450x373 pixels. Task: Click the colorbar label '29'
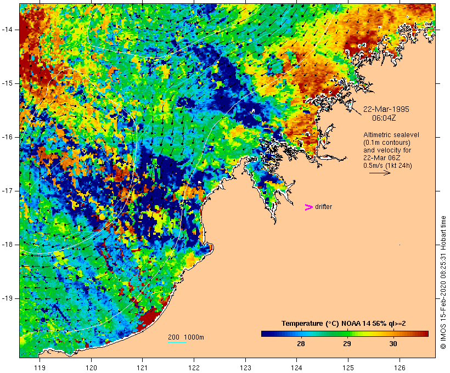[x=347, y=343]
